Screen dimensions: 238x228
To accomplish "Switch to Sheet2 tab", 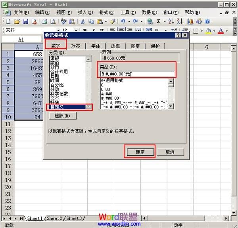I will pos(54,218).
